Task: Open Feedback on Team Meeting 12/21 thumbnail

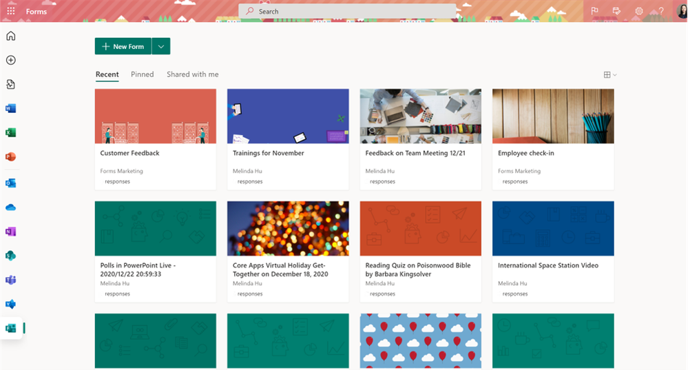Action: [x=420, y=116]
